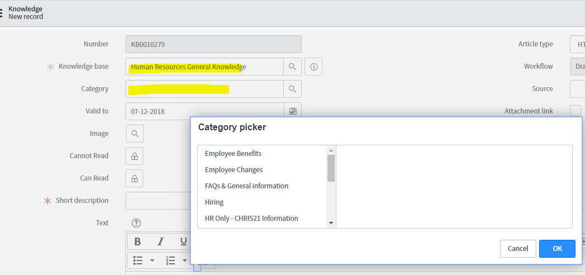Insert a bulleted list in the editor

pos(138,260)
